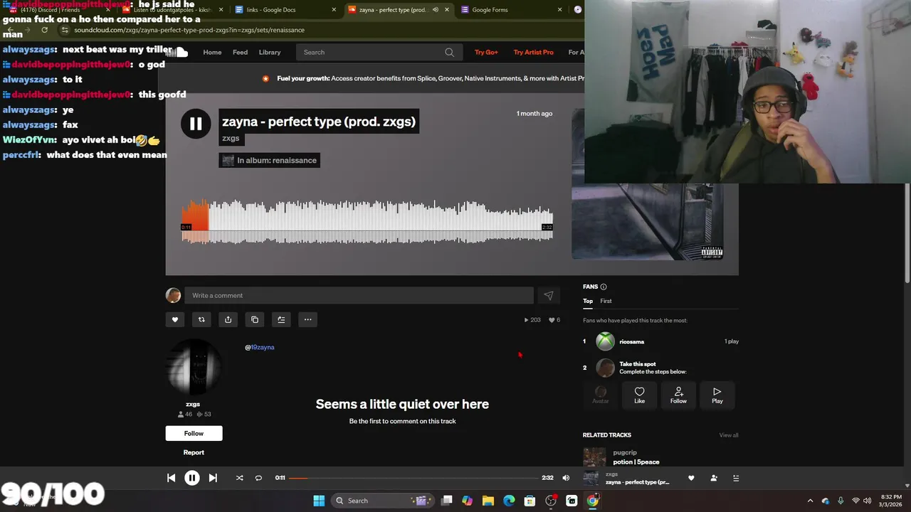The height and width of the screenshot is (512, 911).
Task: Open the Windows Start menu
Action: pos(319,501)
